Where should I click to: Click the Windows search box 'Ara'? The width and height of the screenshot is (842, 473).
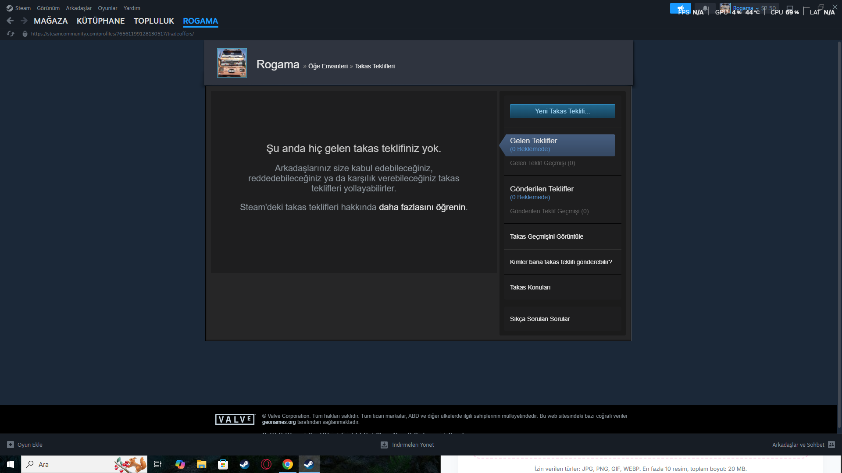[84, 464]
